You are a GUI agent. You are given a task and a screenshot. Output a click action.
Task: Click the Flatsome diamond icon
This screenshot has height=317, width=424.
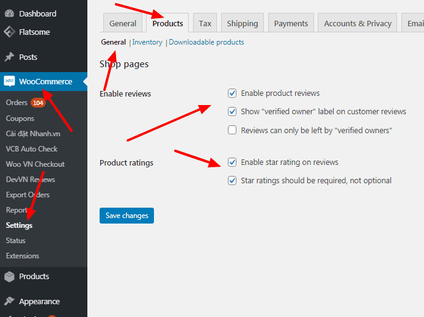tap(9, 32)
